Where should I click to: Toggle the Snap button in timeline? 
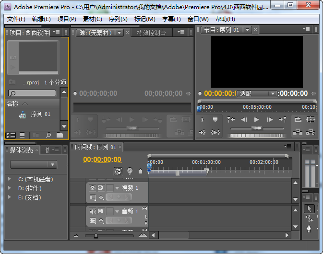click(x=118, y=171)
